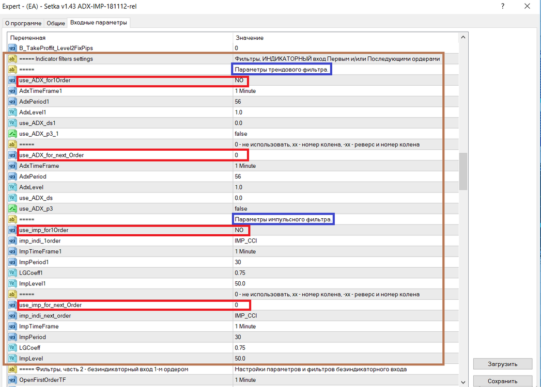Click the icon beside ImpPeriod1
Image resolution: width=541 pixels, height=387 pixels.
click(12, 262)
